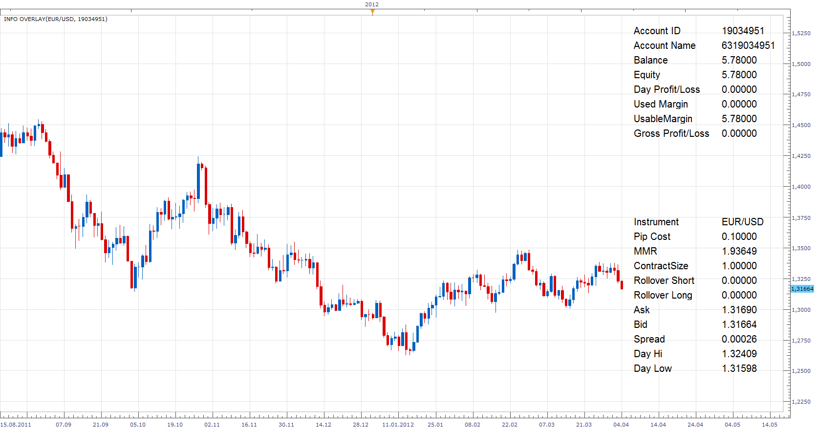This screenshot has height=430, width=818.
Task: Click the 07.03 date axis label
Action: pyautogui.click(x=547, y=425)
